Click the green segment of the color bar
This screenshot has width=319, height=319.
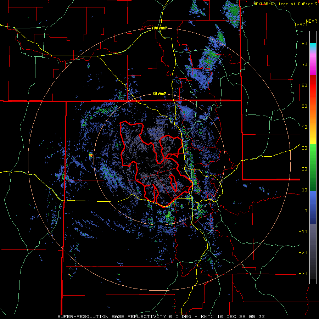313,167
